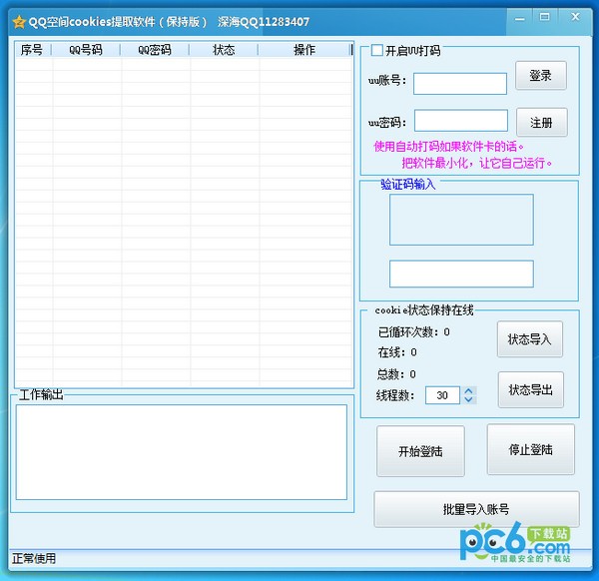The image size is (599, 581).
Task: Click the captcha image box under 验证码输入
Action: pyautogui.click(x=461, y=220)
